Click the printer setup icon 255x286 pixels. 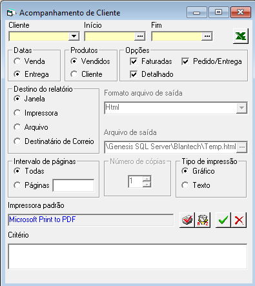[187, 220]
